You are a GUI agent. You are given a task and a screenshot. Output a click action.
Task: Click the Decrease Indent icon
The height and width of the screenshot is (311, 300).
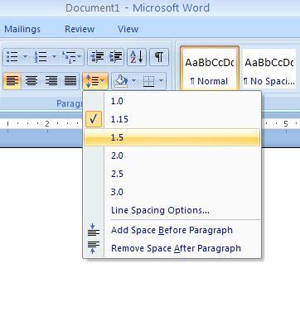click(97, 57)
